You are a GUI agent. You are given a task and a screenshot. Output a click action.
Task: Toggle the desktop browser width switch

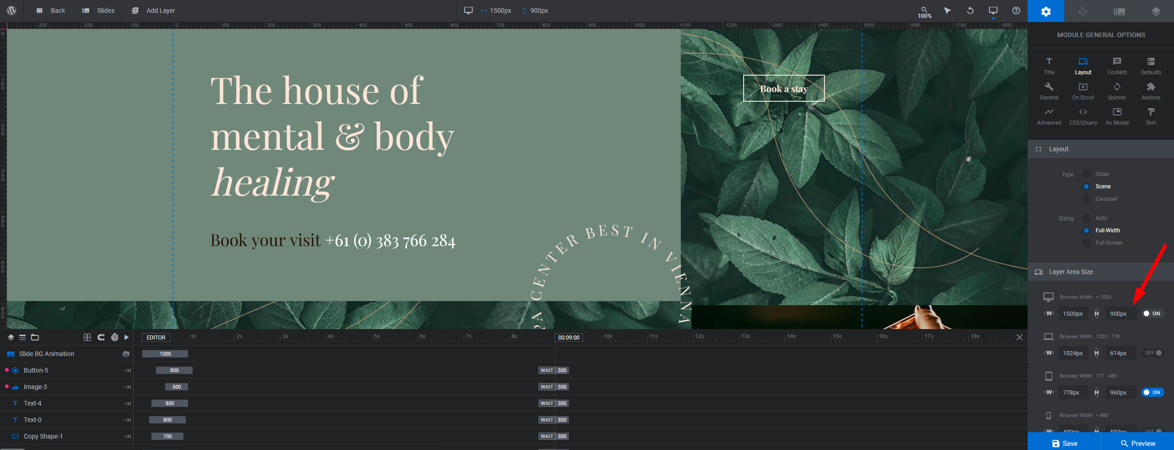1152,314
